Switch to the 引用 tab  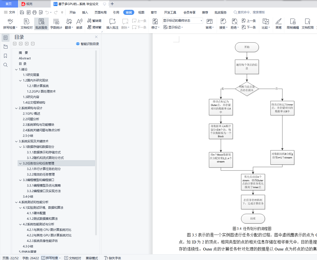116,12
